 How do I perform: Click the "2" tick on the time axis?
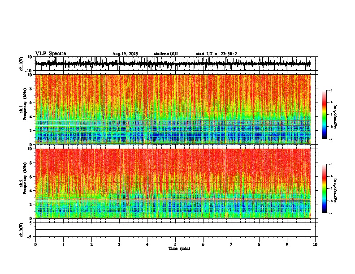coord(91,244)
